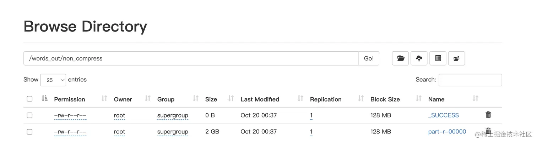Image resolution: width=537 pixels, height=143 pixels.
Task: Click the directory path input field
Action: tap(191, 58)
